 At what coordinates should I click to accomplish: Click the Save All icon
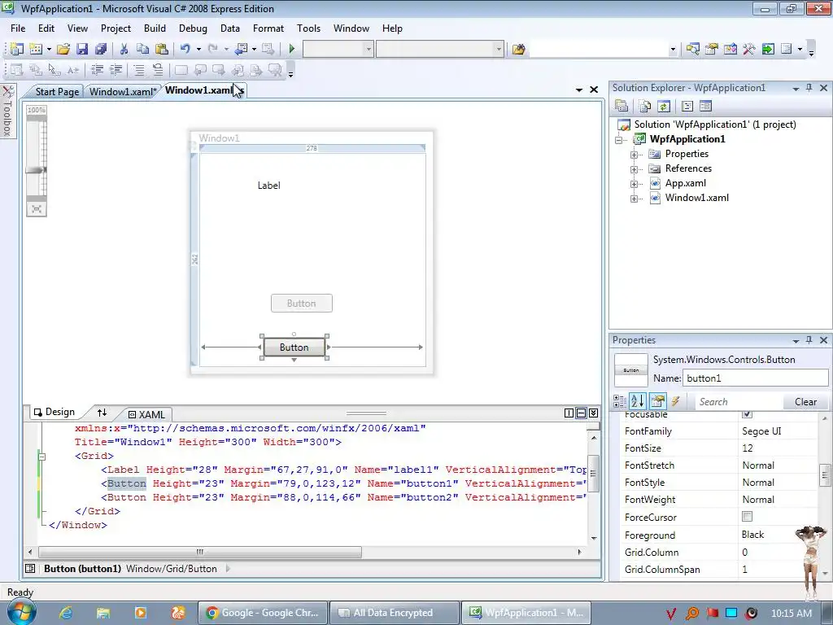[101, 50]
